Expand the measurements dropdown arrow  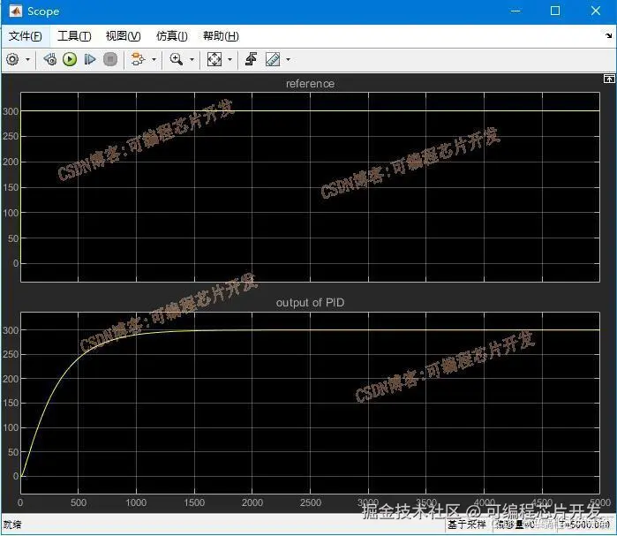288,60
